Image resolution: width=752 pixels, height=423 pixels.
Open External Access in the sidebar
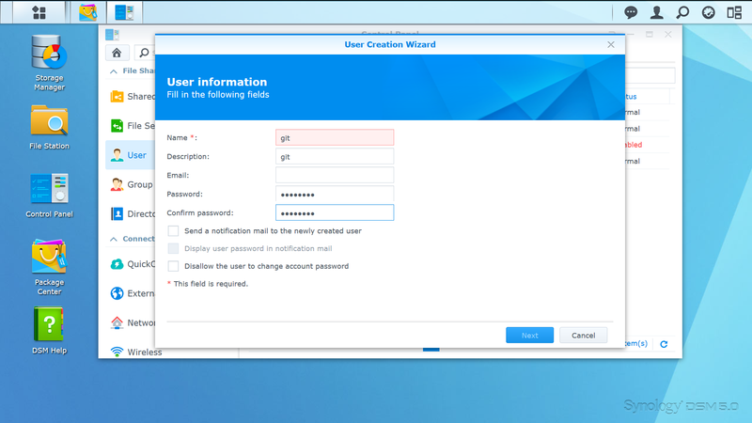[x=133, y=293]
